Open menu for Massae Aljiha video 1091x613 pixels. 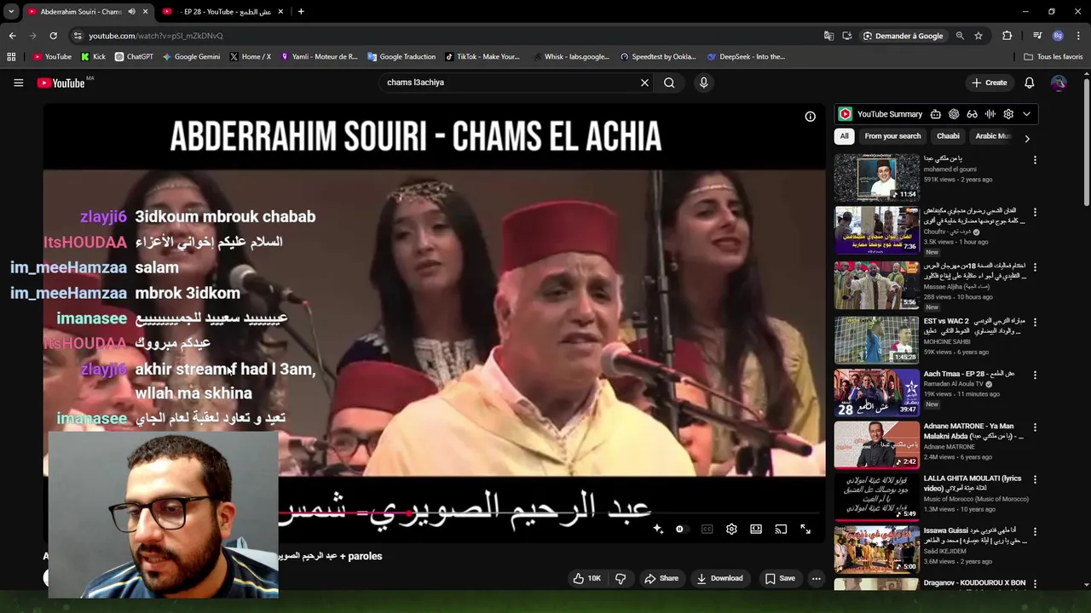1035,267
